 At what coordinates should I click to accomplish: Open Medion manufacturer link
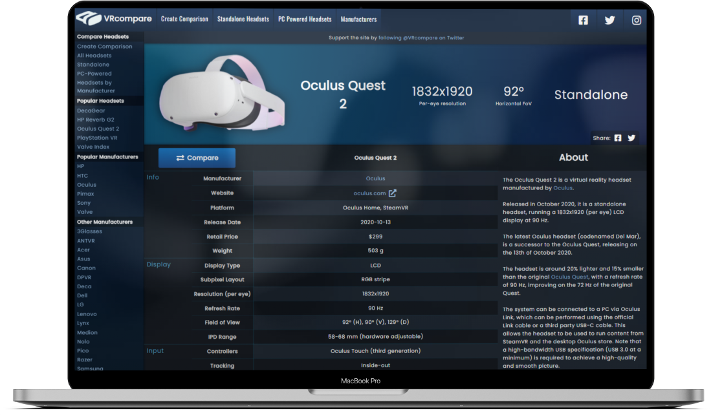click(87, 332)
